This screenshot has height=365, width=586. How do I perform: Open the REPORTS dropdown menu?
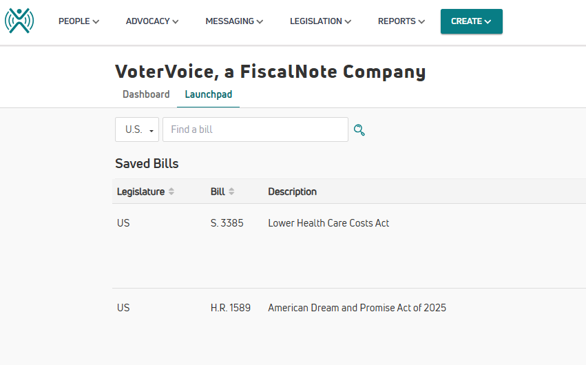(401, 21)
